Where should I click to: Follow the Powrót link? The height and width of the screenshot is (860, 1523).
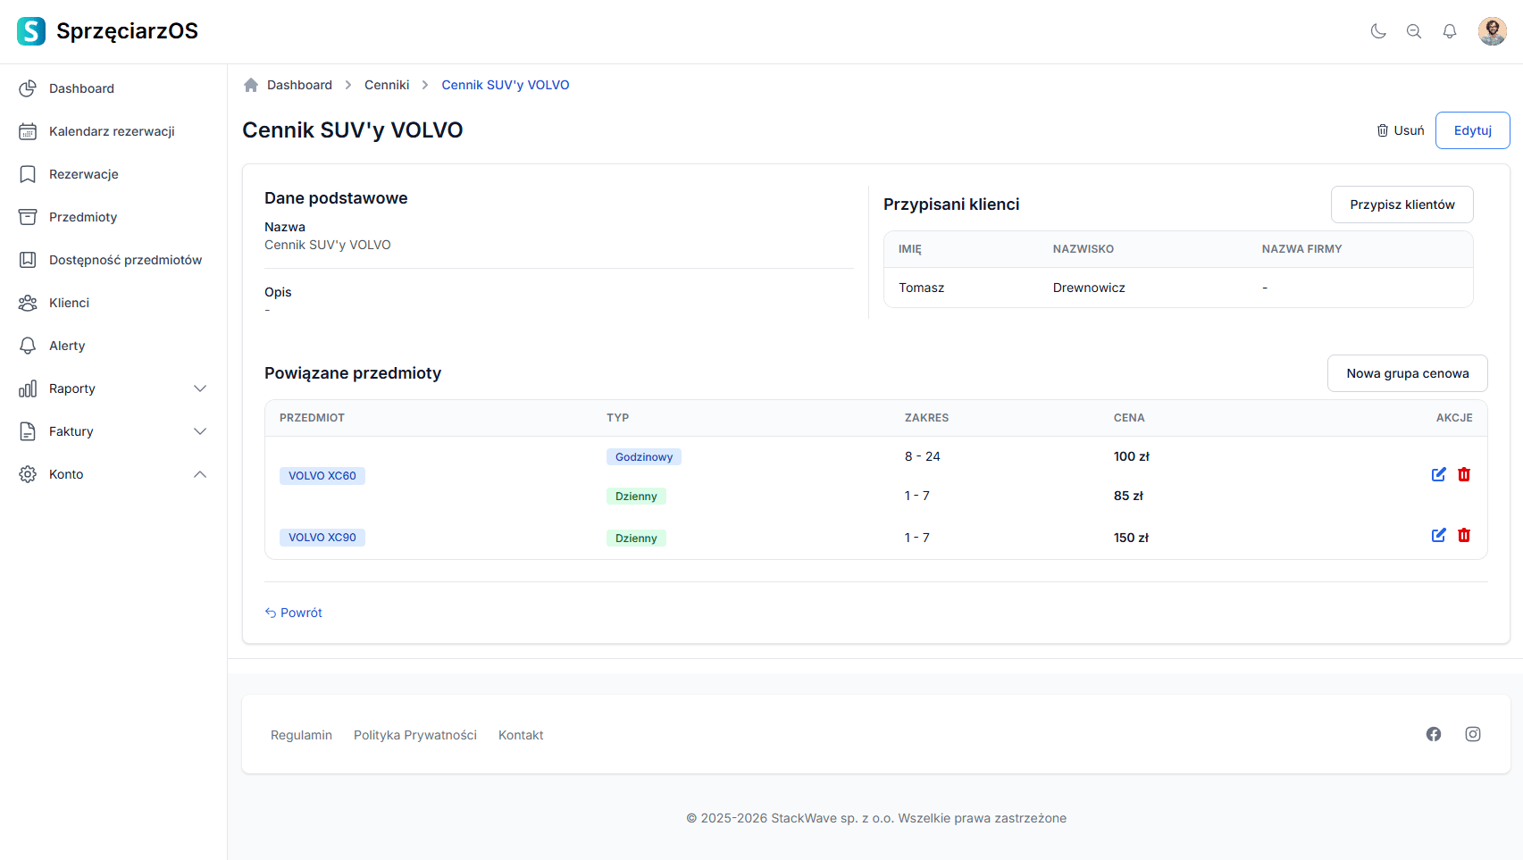pos(294,613)
